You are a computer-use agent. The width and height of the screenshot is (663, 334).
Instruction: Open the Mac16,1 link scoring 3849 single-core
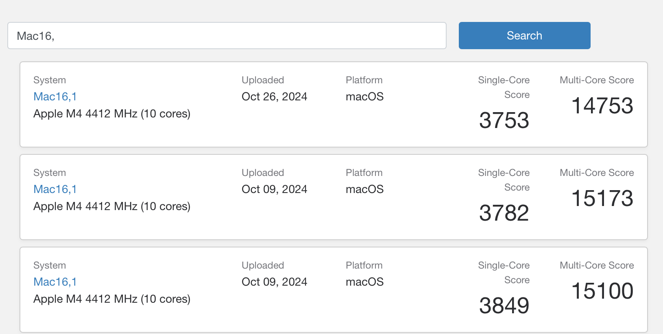55,282
